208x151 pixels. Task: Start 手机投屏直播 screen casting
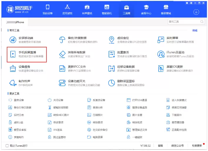[27, 54]
